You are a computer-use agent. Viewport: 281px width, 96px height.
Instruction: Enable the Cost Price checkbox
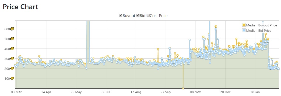click(148, 15)
